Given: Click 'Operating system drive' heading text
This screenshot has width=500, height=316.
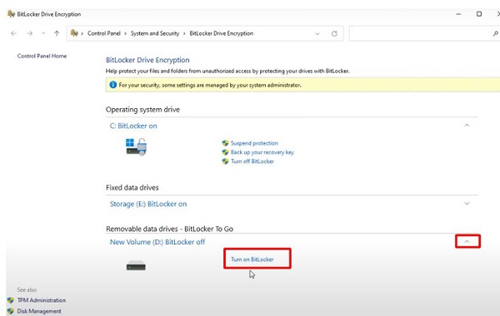Looking at the screenshot, I should coord(142,110).
